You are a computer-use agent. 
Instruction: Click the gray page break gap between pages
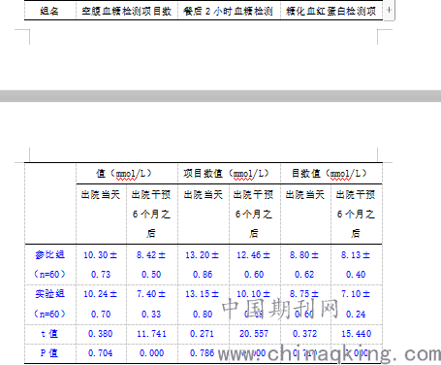[x=220, y=96]
